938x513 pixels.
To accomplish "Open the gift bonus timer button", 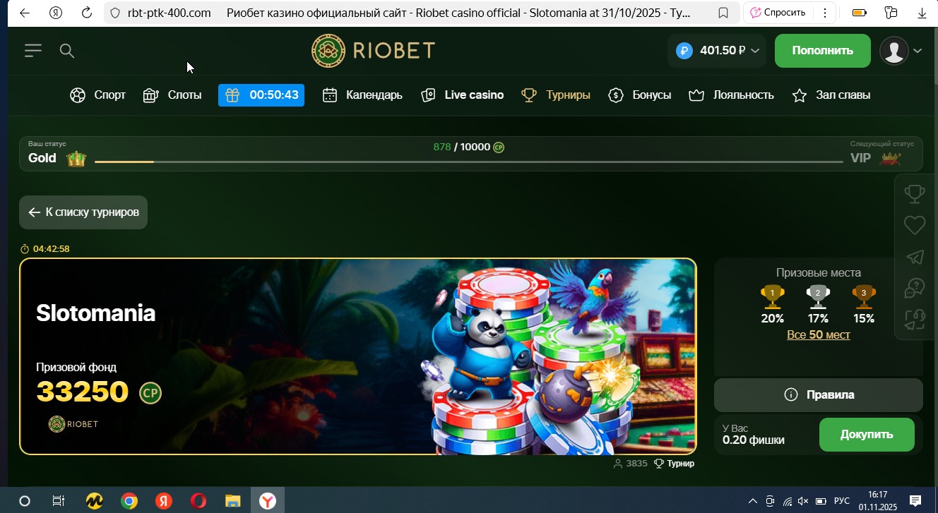I will pos(261,95).
